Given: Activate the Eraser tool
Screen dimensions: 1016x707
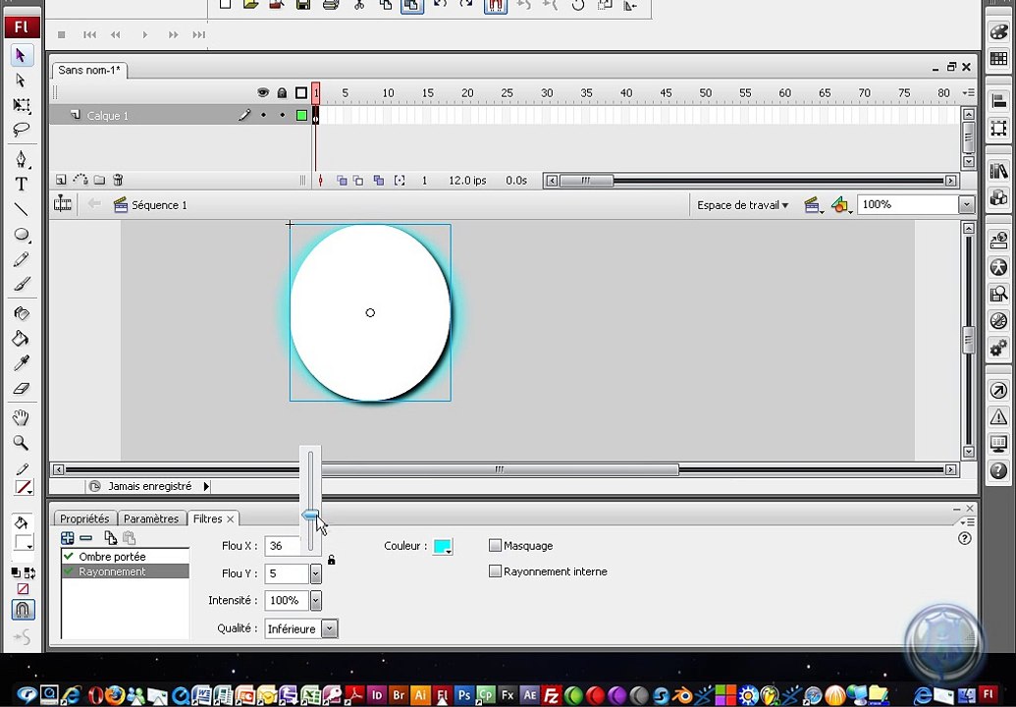Looking at the screenshot, I should 21,389.
